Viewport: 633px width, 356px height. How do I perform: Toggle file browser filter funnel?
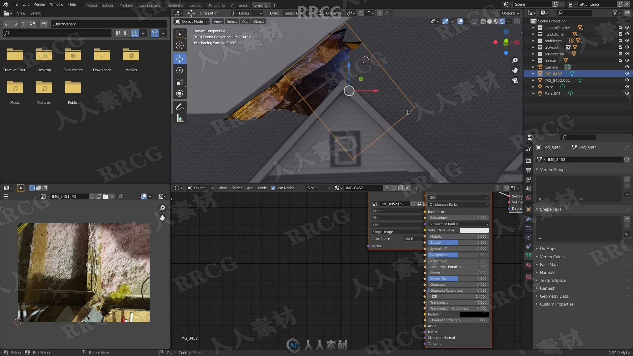[x=154, y=33]
